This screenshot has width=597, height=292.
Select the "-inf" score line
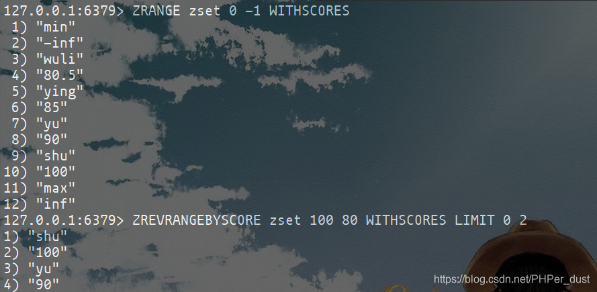(59, 43)
